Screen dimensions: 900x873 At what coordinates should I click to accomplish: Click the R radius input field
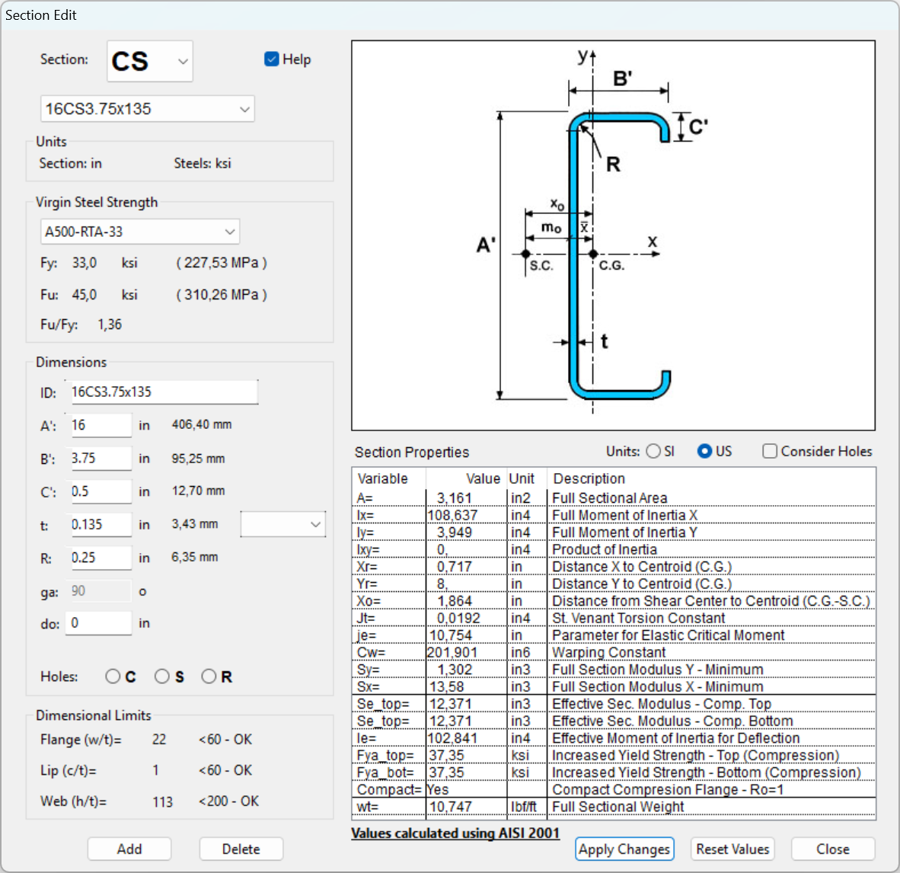pyautogui.click(x=101, y=558)
